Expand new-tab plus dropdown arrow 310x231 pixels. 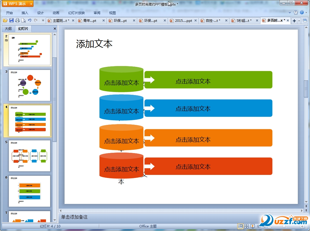click(299, 21)
